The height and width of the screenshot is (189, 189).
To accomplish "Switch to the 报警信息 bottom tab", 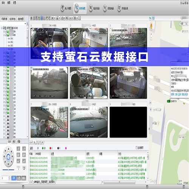I will pyautogui.click(x=44, y=182).
